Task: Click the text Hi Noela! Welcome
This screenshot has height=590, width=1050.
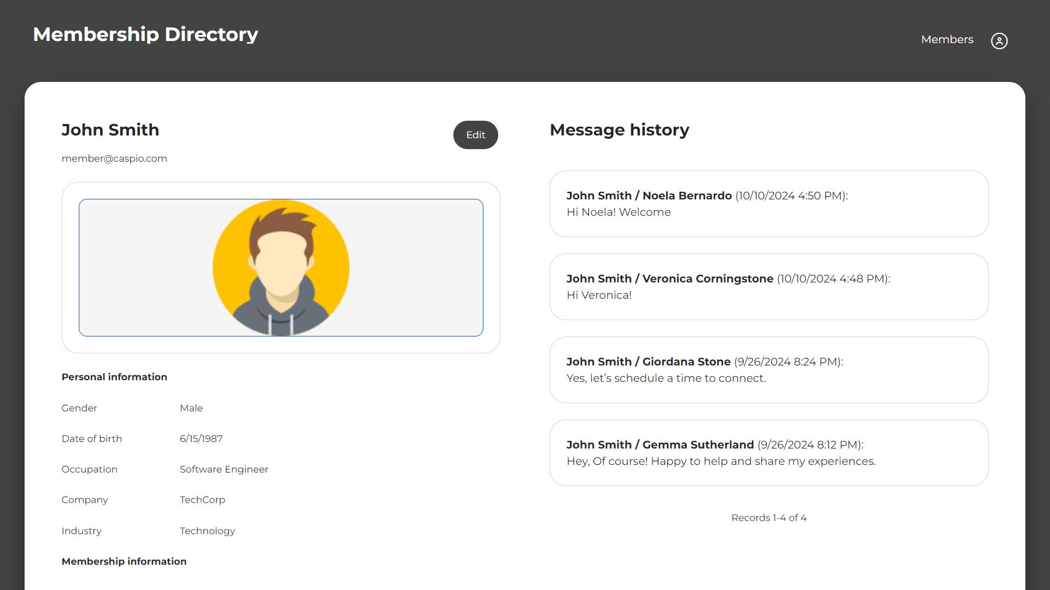Action: (x=619, y=212)
